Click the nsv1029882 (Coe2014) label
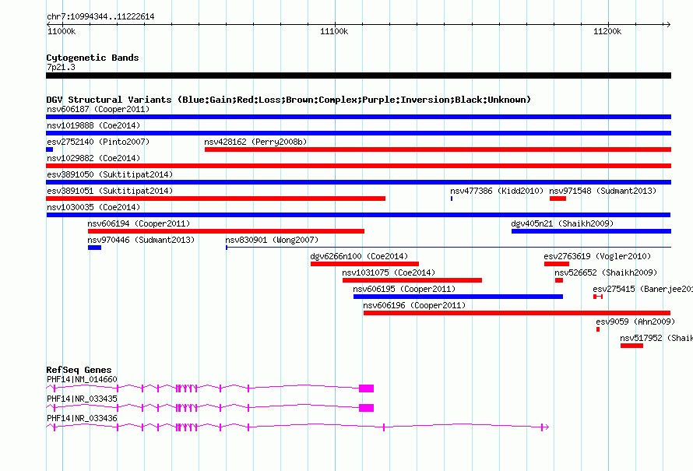This screenshot has height=471, width=693. tap(93, 158)
